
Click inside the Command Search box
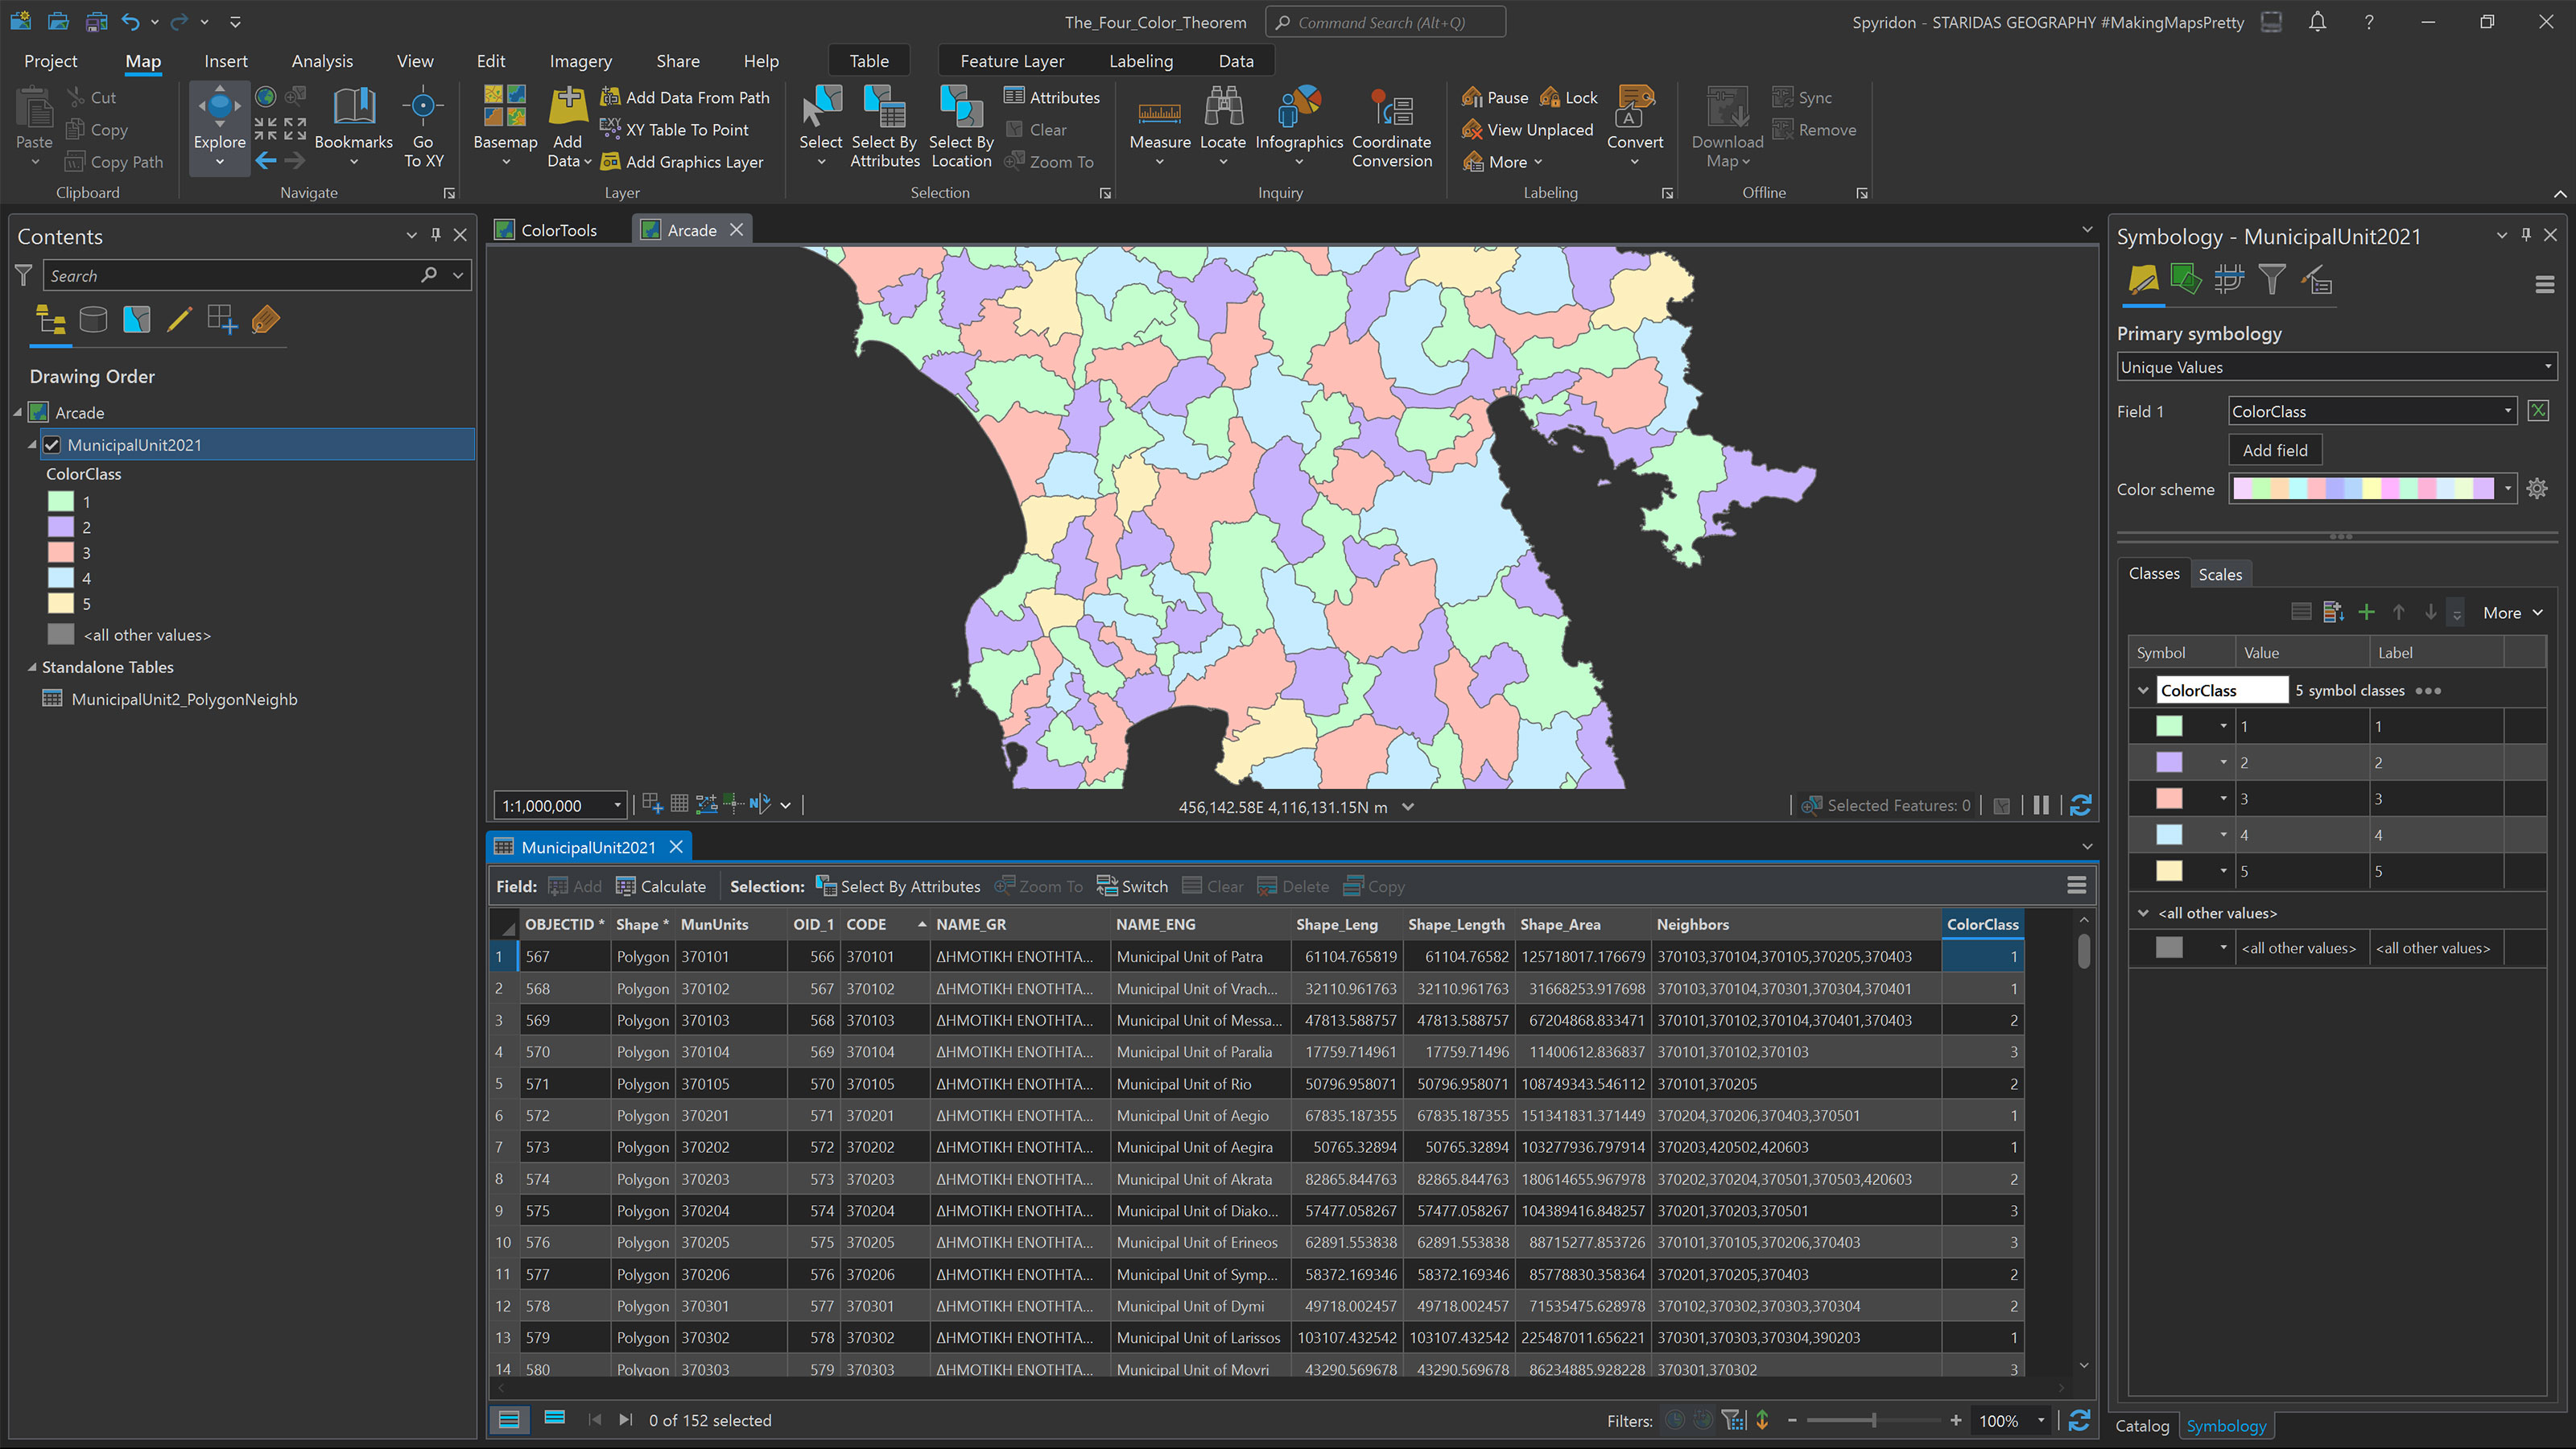pyautogui.click(x=1384, y=21)
